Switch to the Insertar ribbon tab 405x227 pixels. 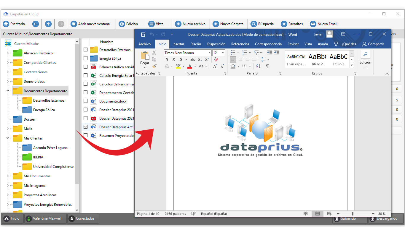coord(178,44)
